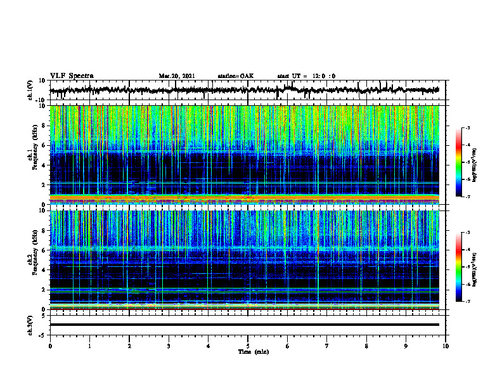Click time axis tick label "0"
The width and height of the screenshot is (502, 388).
pos(50,346)
